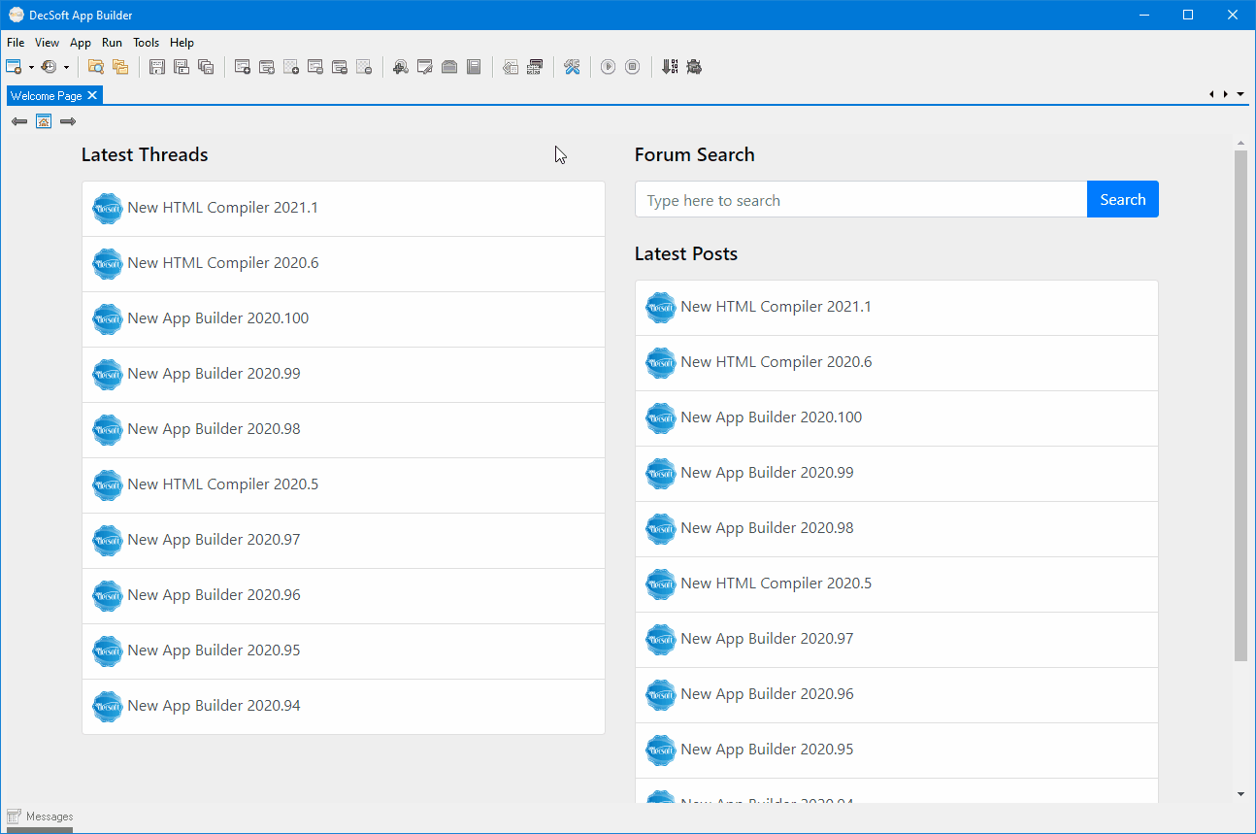
Task: Open post New App Builder 2020.100 under Latest Posts
Action: (897, 417)
